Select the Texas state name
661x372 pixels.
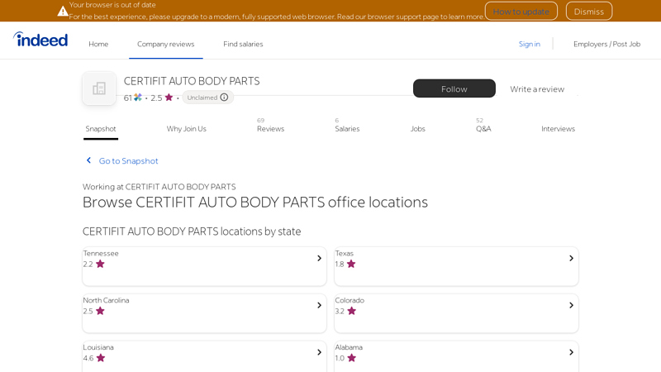(344, 253)
